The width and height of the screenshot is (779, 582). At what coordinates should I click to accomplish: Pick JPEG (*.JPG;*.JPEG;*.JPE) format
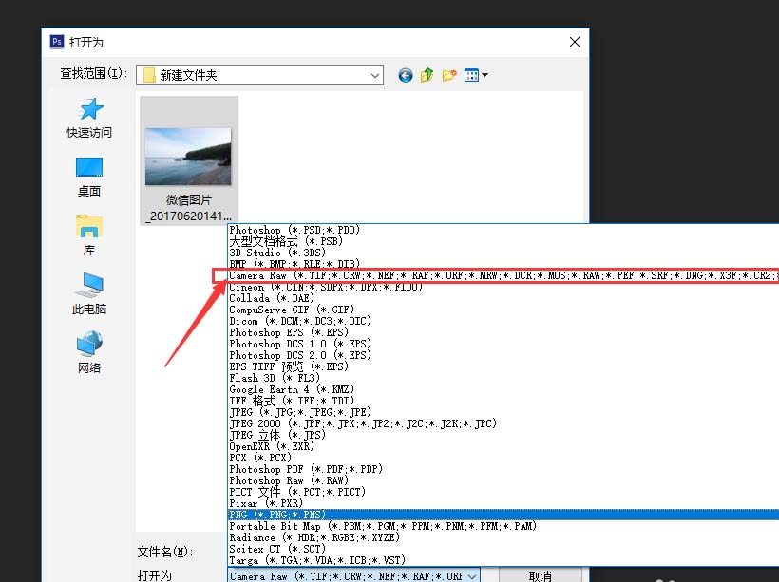click(503, 412)
